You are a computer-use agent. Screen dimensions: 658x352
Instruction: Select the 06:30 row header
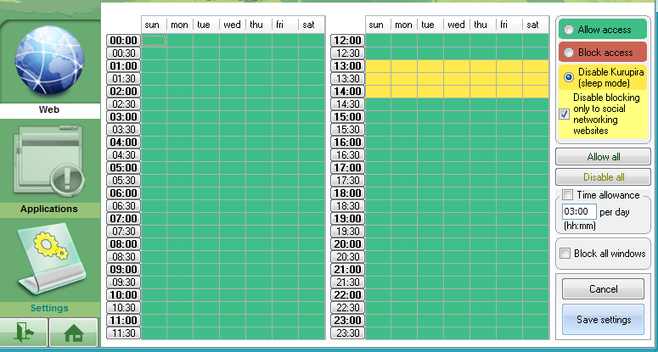click(124, 206)
